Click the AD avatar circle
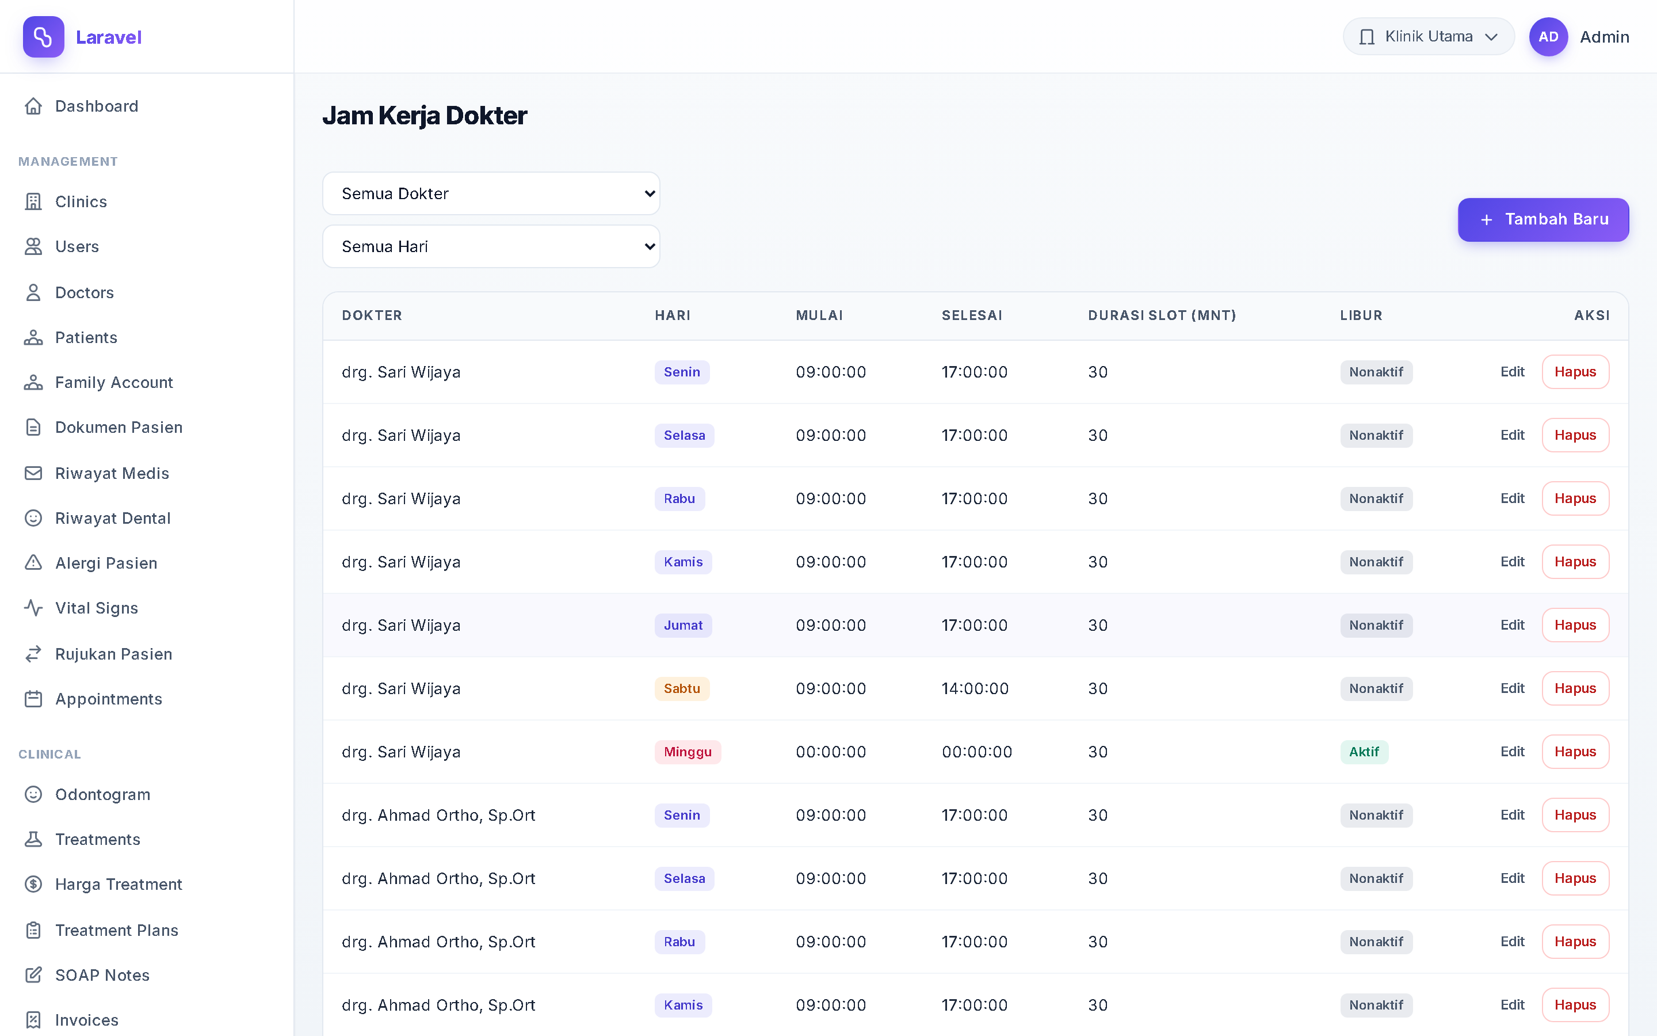This screenshot has height=1036, width=1657. (1548, 37)
